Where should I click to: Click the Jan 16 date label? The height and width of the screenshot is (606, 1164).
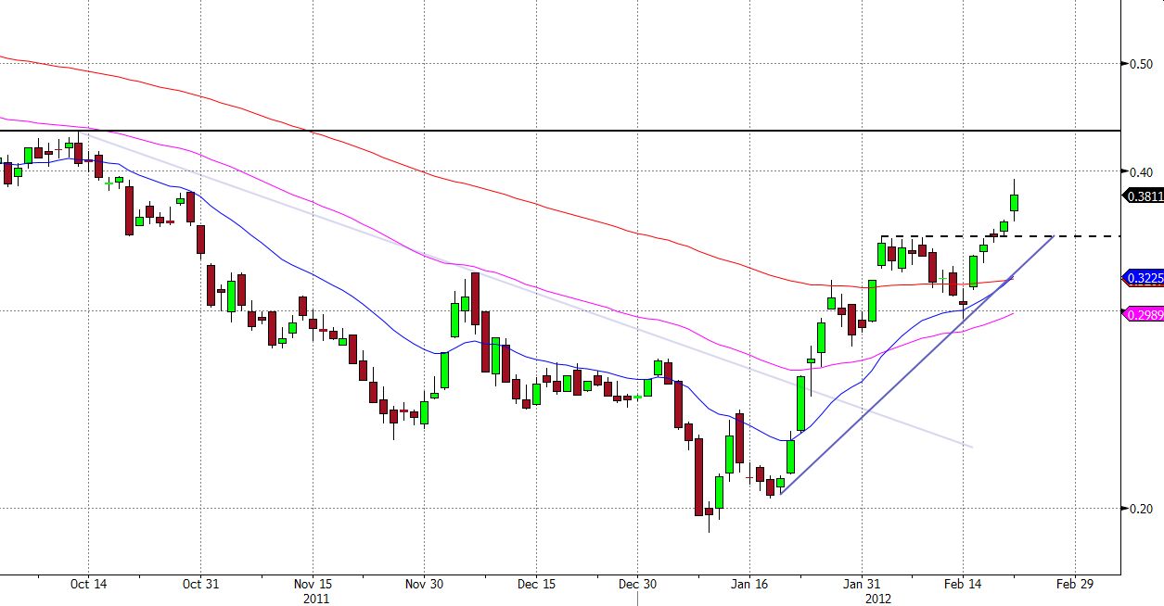click(x=750, y=584)
